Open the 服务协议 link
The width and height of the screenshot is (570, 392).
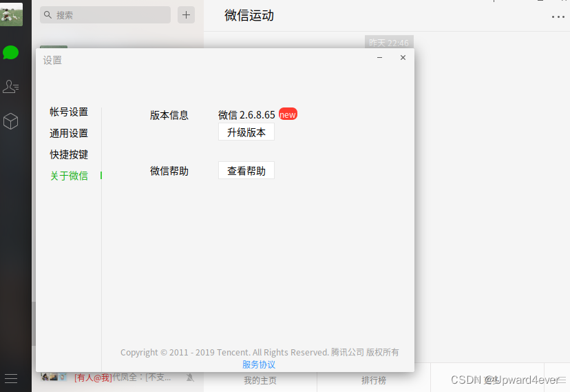259,364
